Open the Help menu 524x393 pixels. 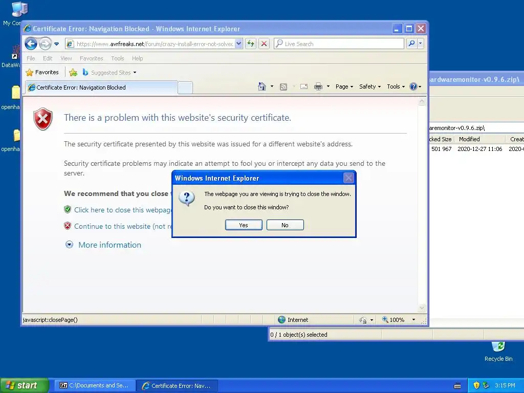[x=137, y=58]
